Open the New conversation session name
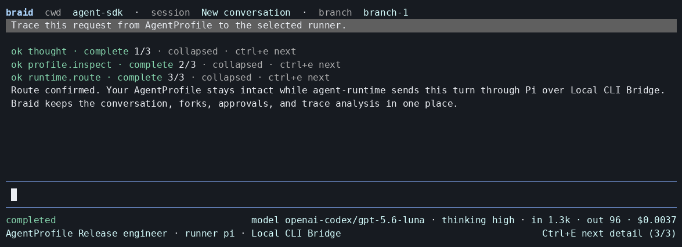 tap(246, 13)
